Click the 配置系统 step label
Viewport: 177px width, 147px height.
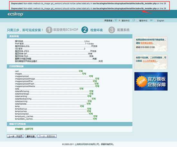pyautogui.click(x=123, y=30)
